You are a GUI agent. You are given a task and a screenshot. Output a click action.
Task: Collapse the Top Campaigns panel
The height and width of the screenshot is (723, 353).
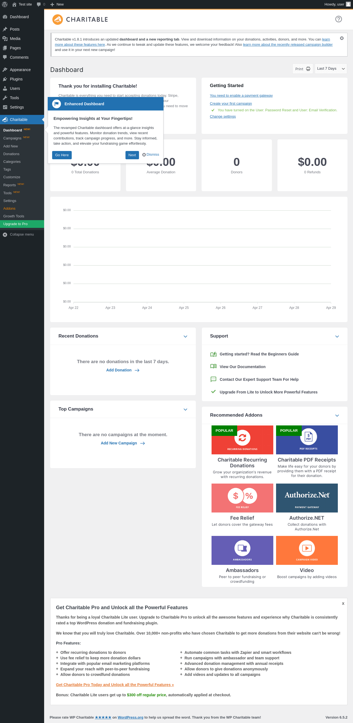pyautogui.click(x=185, y=409)
